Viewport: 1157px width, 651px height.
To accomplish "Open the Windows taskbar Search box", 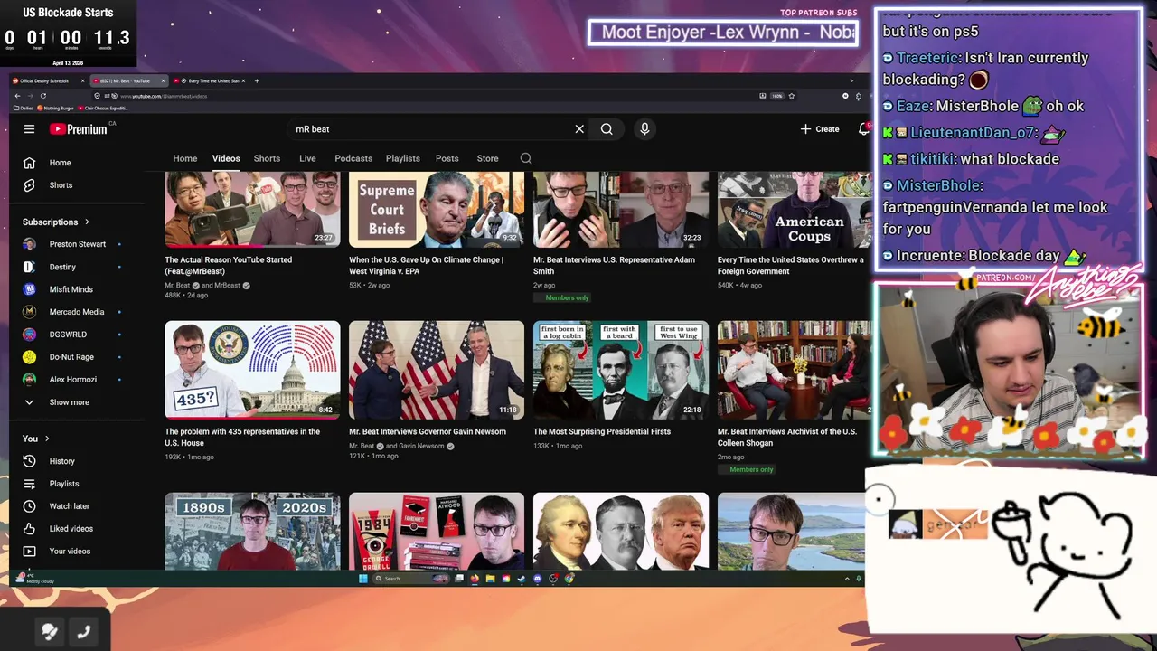I will pyautogui.click(x=411, y=579).
